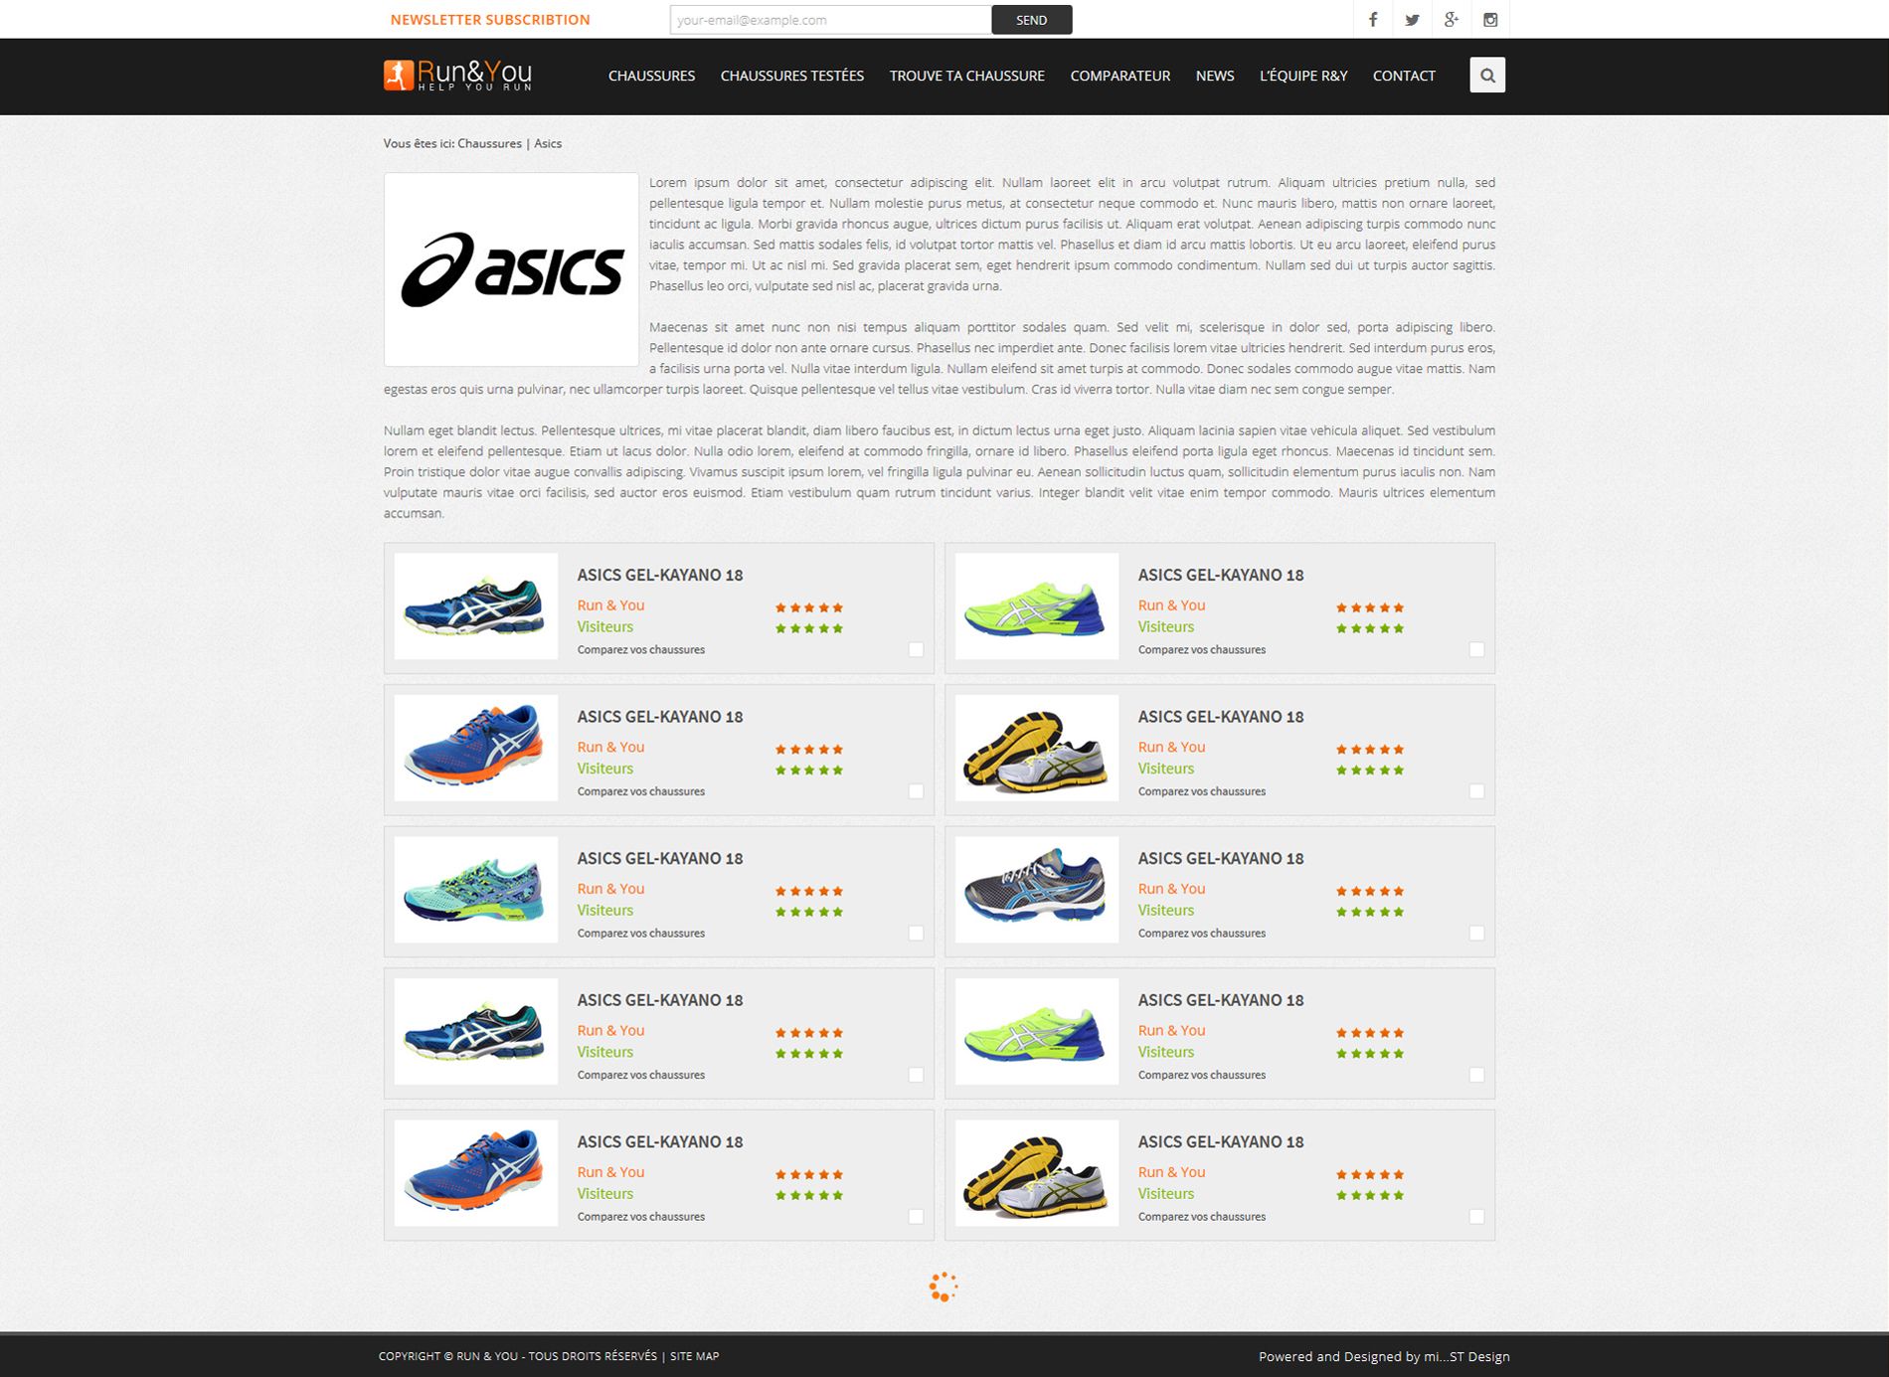The image size is (1889, 1377).
Task: Click the large Asics brand logo image
Action: (x=511, y=269)
